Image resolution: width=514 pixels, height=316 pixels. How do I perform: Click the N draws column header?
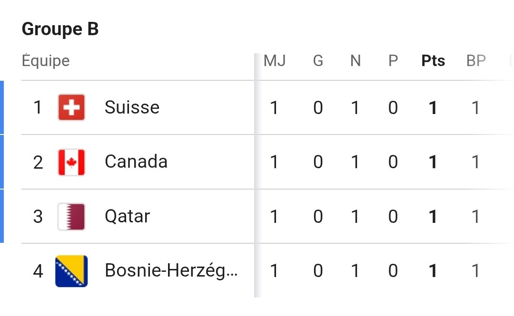click(x=356, y=60)
